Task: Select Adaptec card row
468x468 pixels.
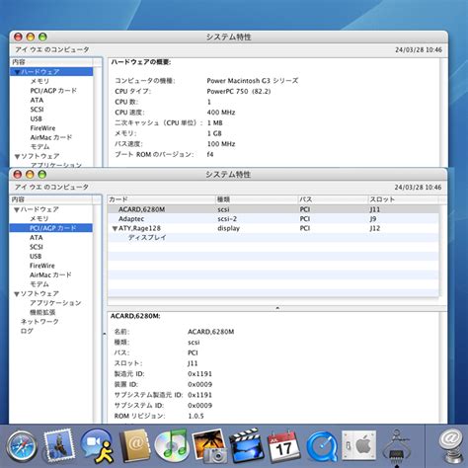Action: pyautogui.click(x=273, y=219)
